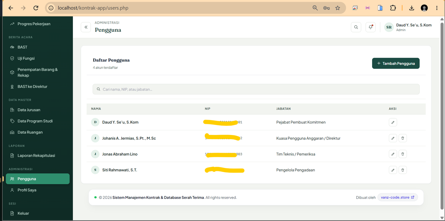Delete user Jonas Abraham Lino
Image resolution: width=445 pixels, height=221 pixels.
tap(402, 154)
